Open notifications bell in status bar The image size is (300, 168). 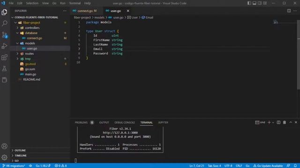click(x=295, y=166)
